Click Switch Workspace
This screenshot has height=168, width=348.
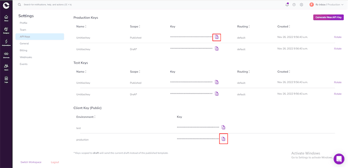31,162
